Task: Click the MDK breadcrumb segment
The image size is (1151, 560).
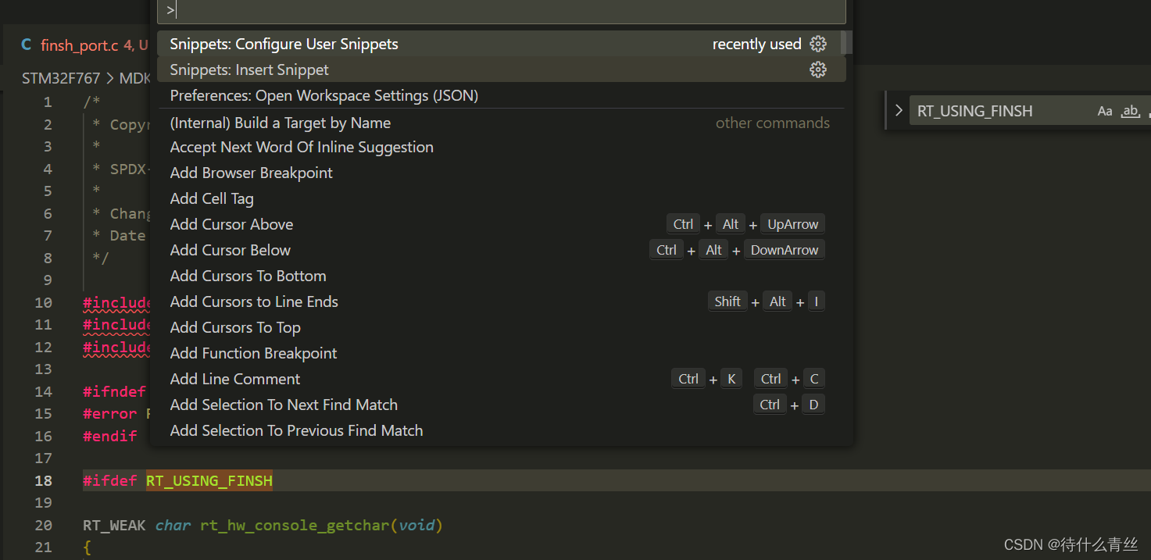Action: 134,79
